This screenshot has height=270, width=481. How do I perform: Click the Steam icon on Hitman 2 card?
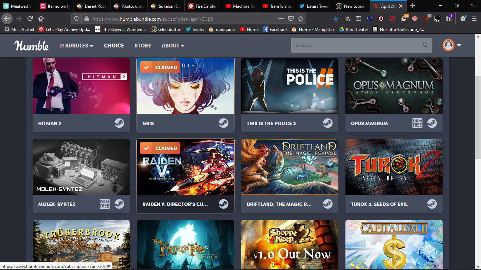click(x=119, y=123)
